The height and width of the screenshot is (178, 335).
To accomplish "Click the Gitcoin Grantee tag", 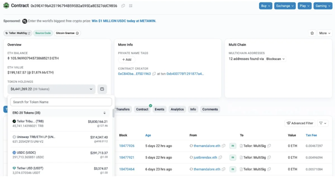I will [67, 33].
